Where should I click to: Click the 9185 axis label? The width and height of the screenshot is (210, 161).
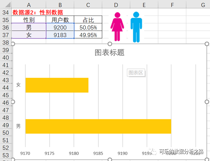pos(98,153)
